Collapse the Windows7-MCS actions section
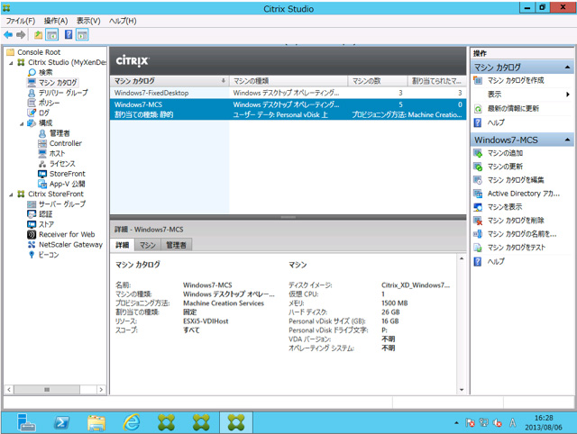The image size is (577, 434). pos(567,140)
